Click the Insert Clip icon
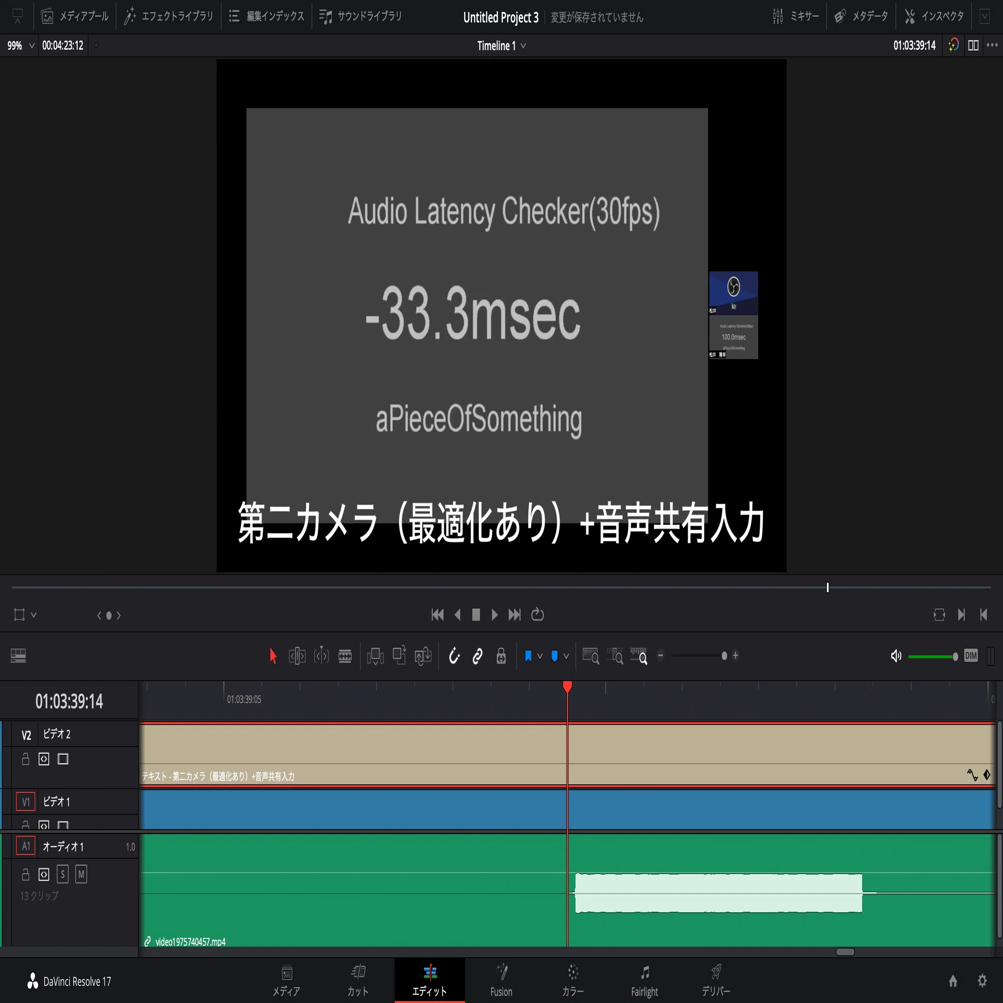The height and width of the screenshot is (1003, 1003). coord(375,656)
